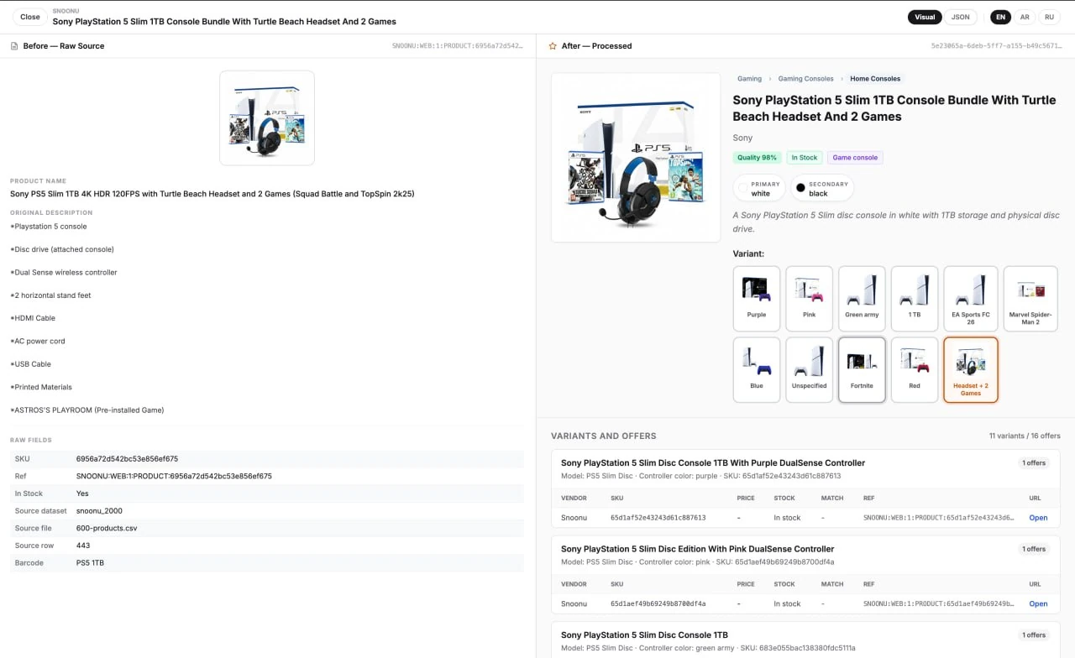This screenshot has width=1075, height=658.
Task: Click Source row value 443
Action: [x=83, y=546]
